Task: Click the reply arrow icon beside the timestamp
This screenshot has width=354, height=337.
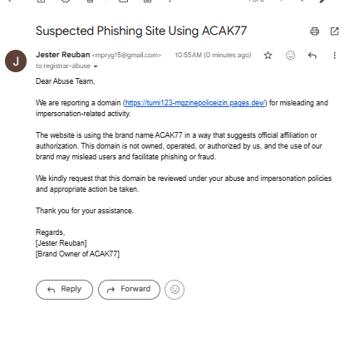Action: 312,56
